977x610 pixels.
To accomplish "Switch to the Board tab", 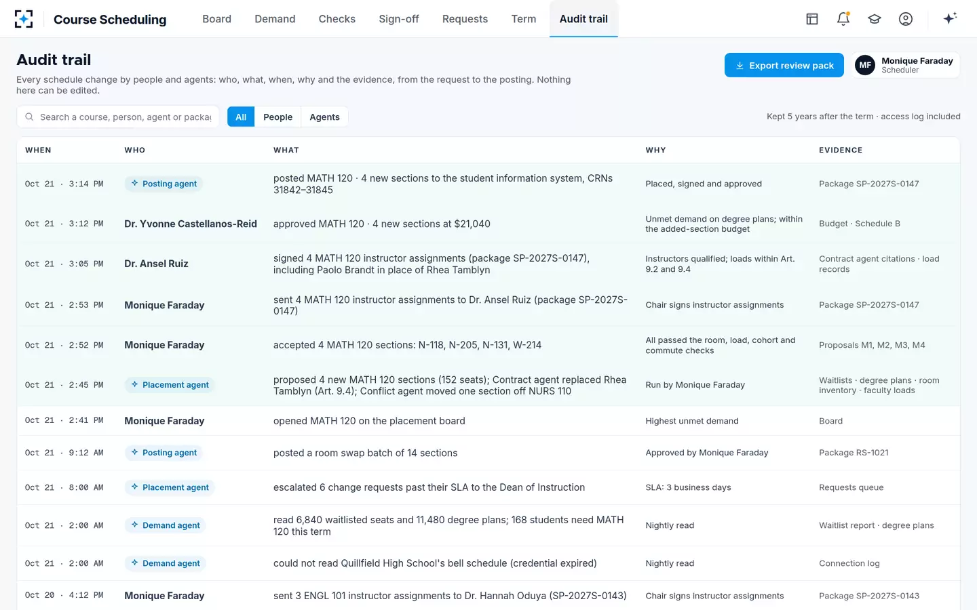I will 216,19.
